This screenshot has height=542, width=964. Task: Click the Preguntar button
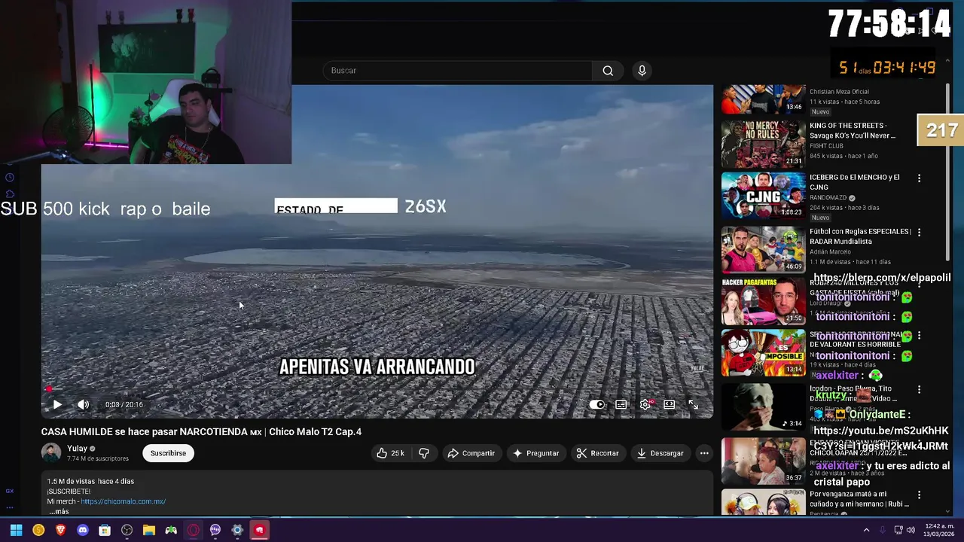(535, 453)
